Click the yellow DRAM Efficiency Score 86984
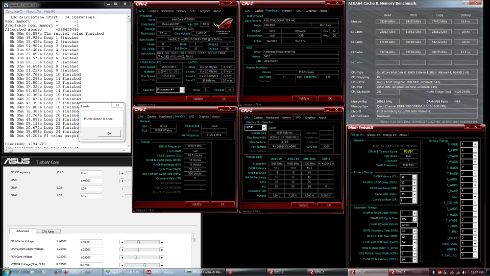This screenshot has height=276, width=490. tap(408, 151)
